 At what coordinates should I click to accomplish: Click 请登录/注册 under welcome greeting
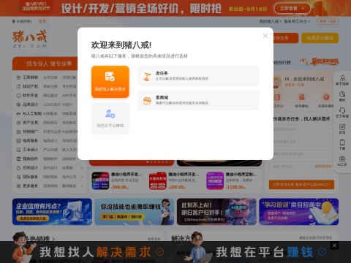click(x=295, y=85)
